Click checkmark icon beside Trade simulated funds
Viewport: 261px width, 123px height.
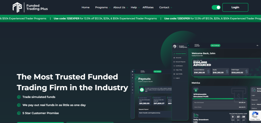tap(19, 97)
